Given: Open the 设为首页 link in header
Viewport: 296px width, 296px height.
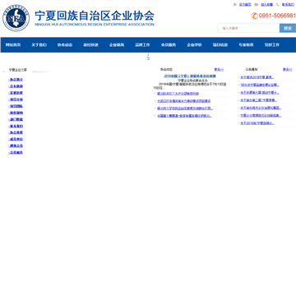Looking at the screenshot, I should (x=245, y=4).
